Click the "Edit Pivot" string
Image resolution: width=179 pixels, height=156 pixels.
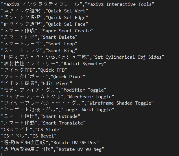coord(56,83)
